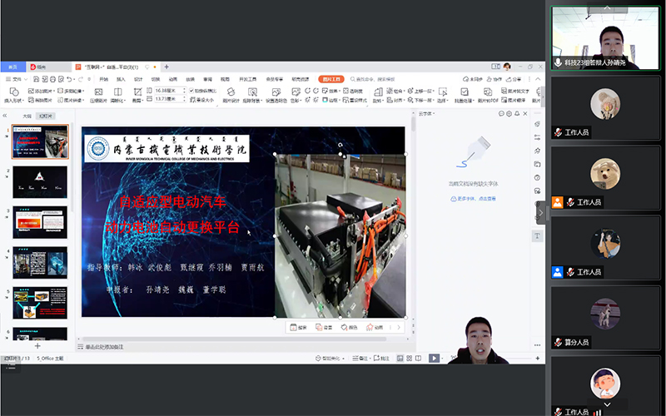Add a new slide with plus button
The width and height of the screenshot is (666, 416).
[37, 345]
